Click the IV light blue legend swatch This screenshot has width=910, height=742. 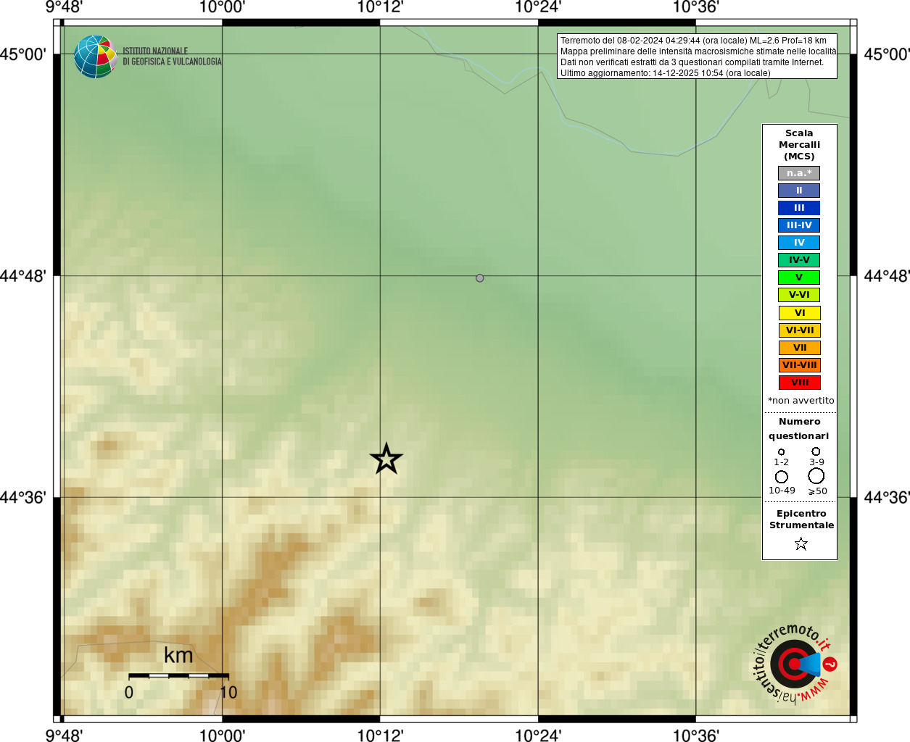point(799,243)
